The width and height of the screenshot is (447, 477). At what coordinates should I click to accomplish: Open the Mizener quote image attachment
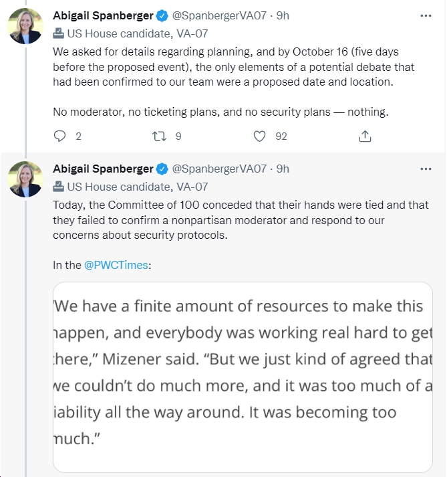[x=243, y=377]
